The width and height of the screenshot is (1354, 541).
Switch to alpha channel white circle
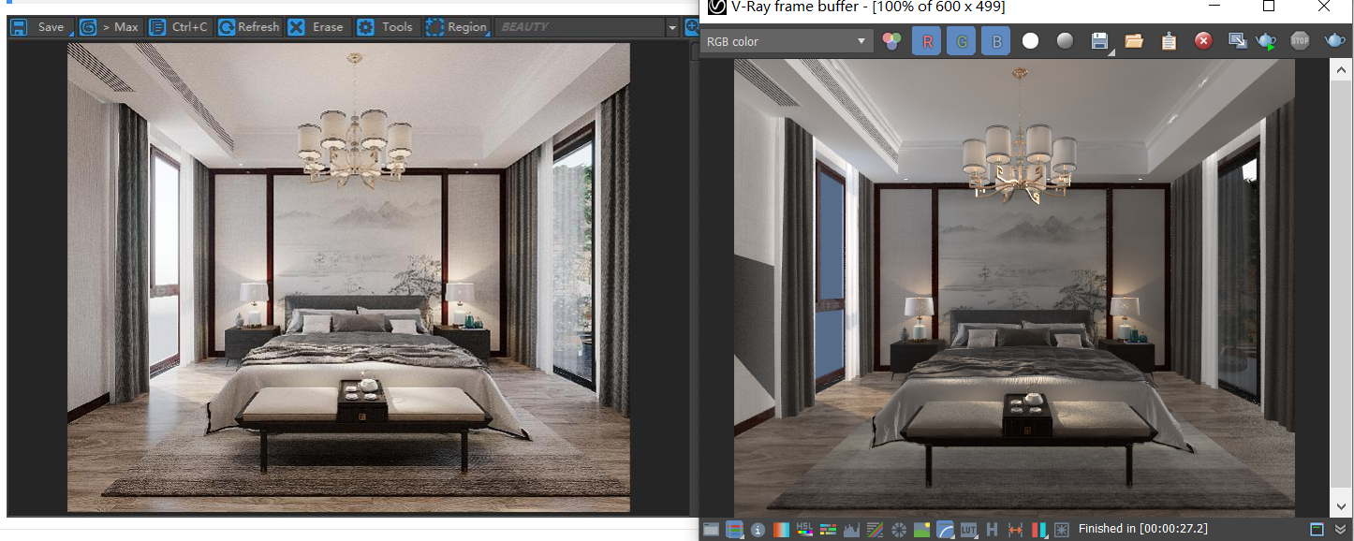[1030, 41]
